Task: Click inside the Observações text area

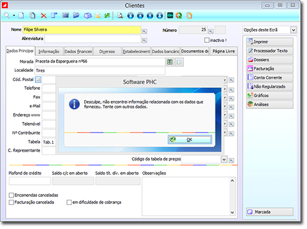Action: point(186,196)
